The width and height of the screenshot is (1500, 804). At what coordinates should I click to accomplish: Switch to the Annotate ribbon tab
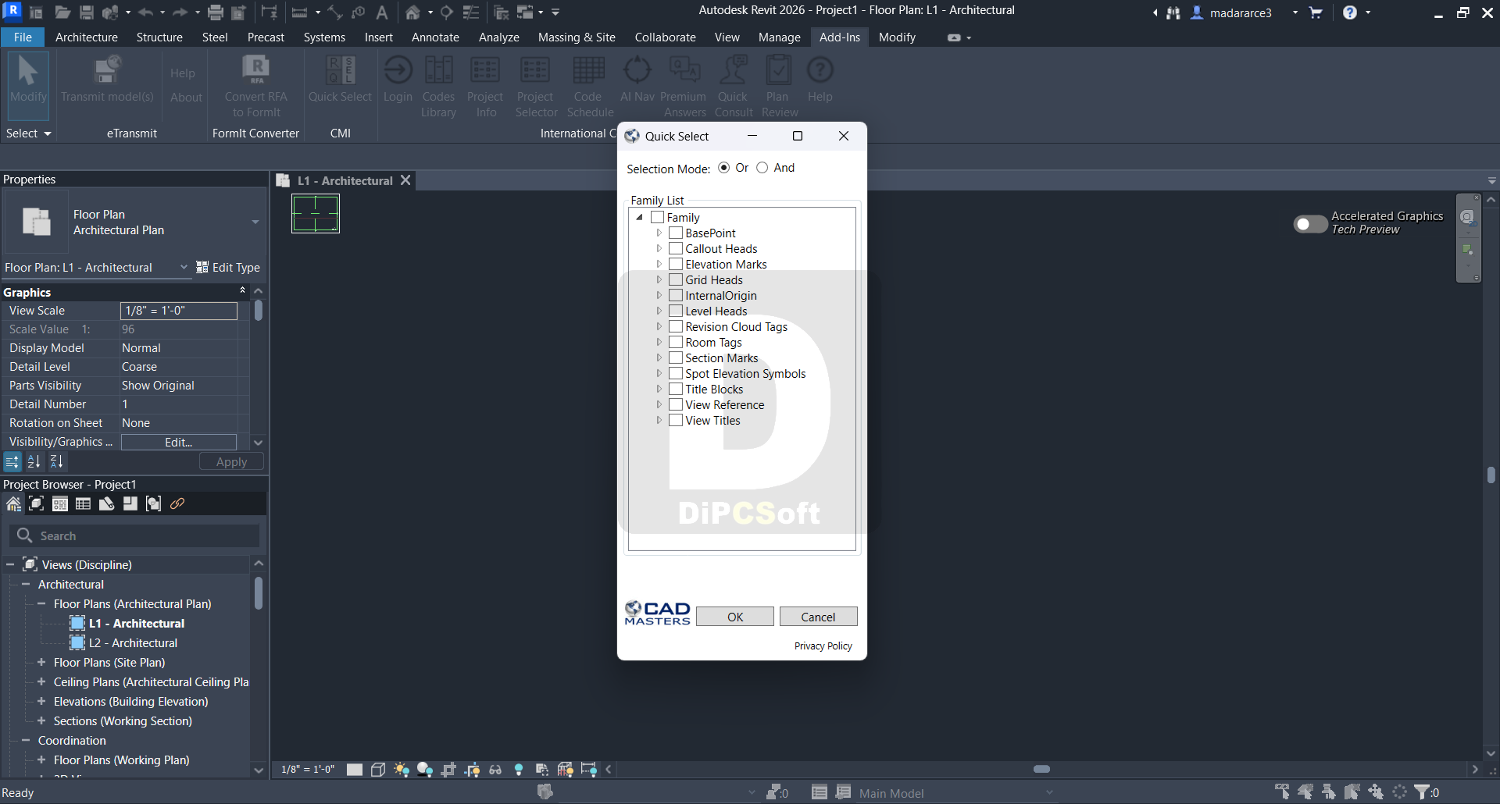pyautogui.click(x=435, y=37)
